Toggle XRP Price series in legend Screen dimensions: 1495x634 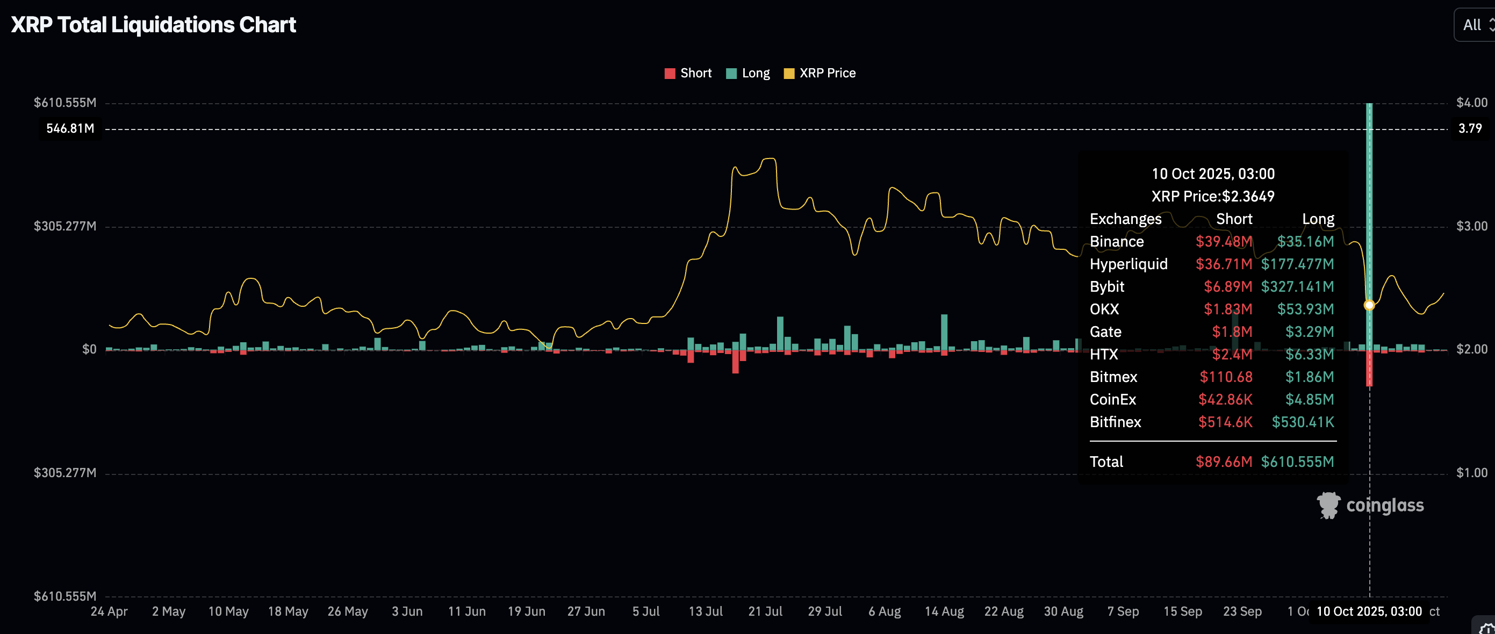click(x=827, y=73)
